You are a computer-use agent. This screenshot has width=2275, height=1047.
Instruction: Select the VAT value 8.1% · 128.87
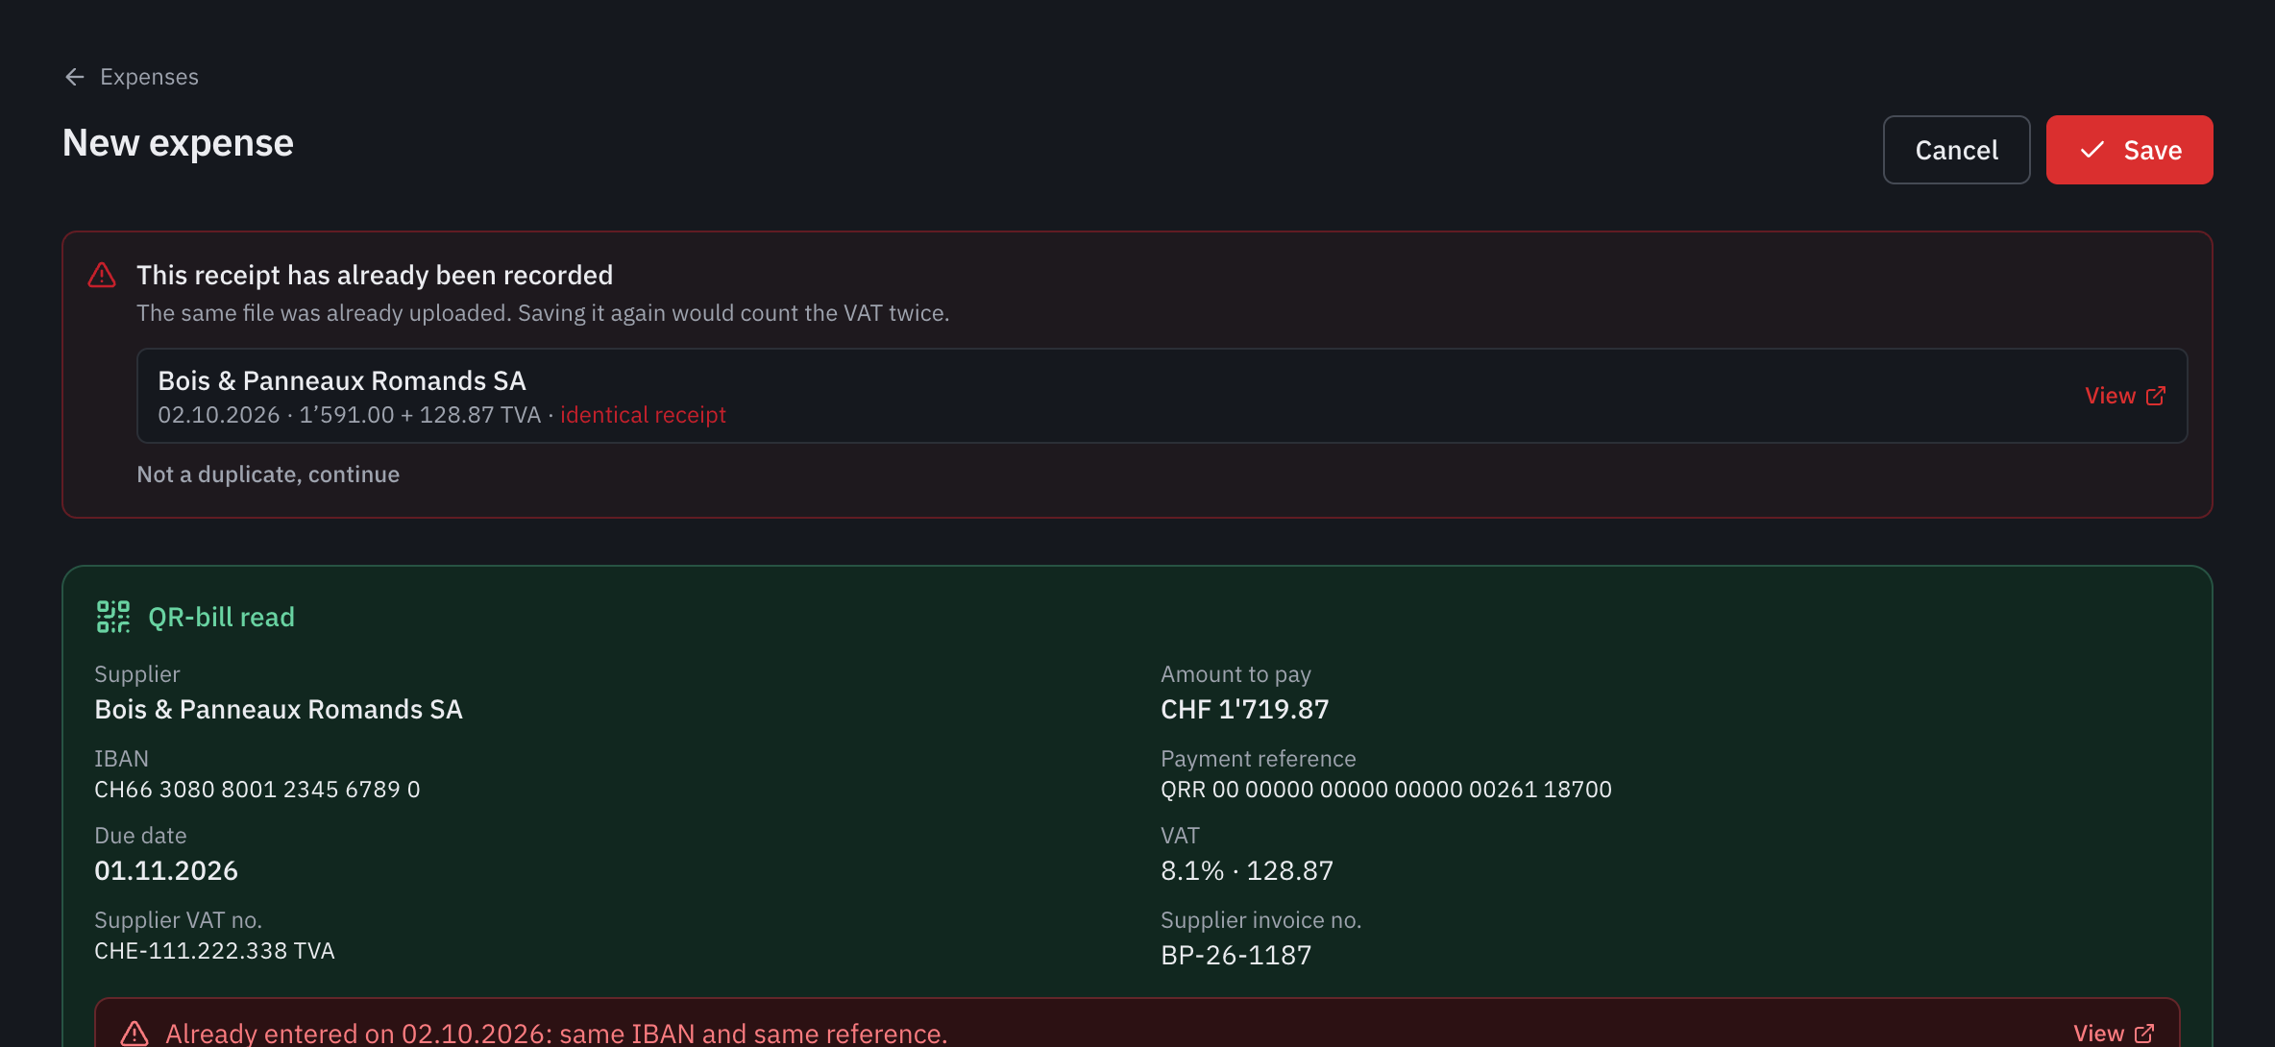coord(1246,870)
